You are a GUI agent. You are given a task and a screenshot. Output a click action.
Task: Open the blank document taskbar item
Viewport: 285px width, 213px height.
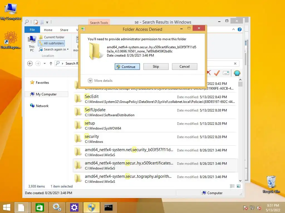21,207
